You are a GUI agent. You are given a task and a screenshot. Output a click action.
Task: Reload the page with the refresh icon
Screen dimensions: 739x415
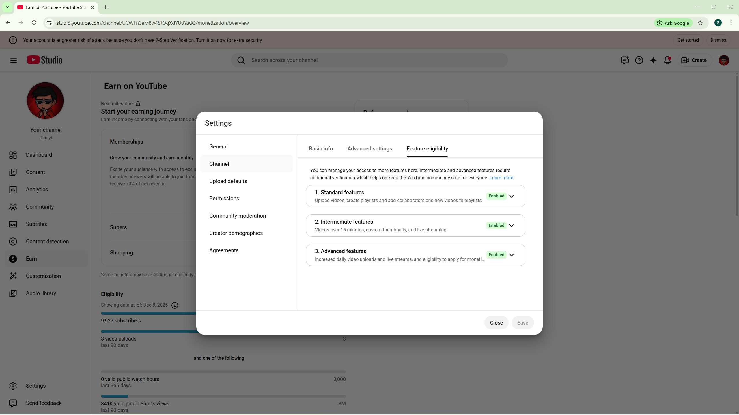coord(34,23)
